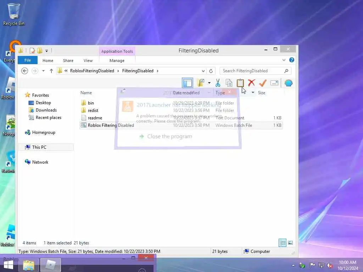Open the Windows Start button
This screenshot has width=363, height=272.
point(9,265)
